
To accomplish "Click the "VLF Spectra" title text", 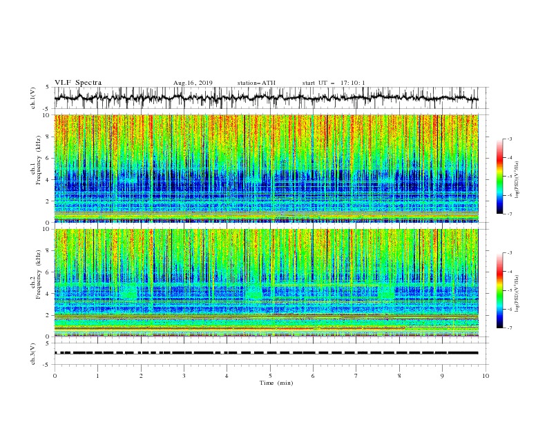I will [78, 83].
